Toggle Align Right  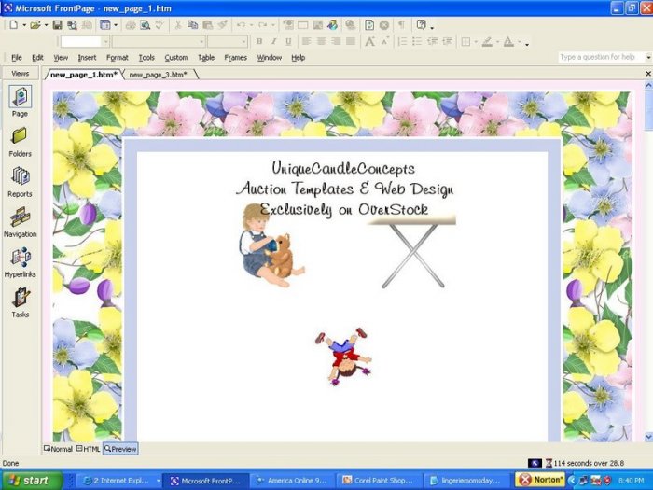336,41
